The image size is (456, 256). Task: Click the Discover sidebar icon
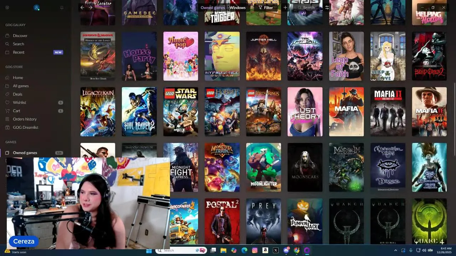(x=7, y=36)
